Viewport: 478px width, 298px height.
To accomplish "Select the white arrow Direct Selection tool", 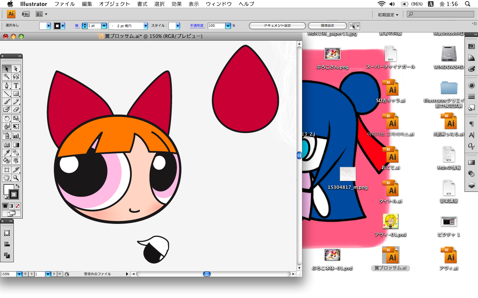I will (x=16, y=69).
